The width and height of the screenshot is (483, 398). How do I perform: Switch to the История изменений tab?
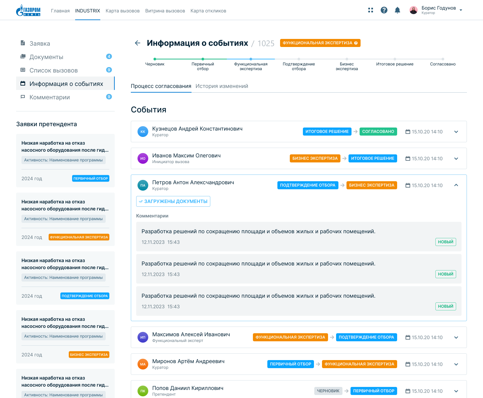222,86
